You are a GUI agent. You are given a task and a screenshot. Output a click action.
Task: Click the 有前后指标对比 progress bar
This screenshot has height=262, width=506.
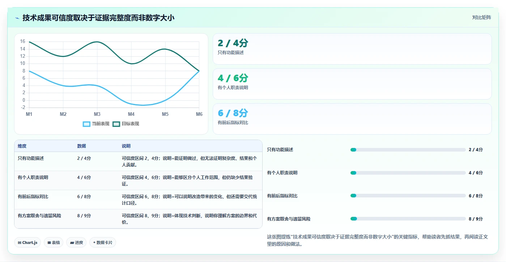pos(408,196)
